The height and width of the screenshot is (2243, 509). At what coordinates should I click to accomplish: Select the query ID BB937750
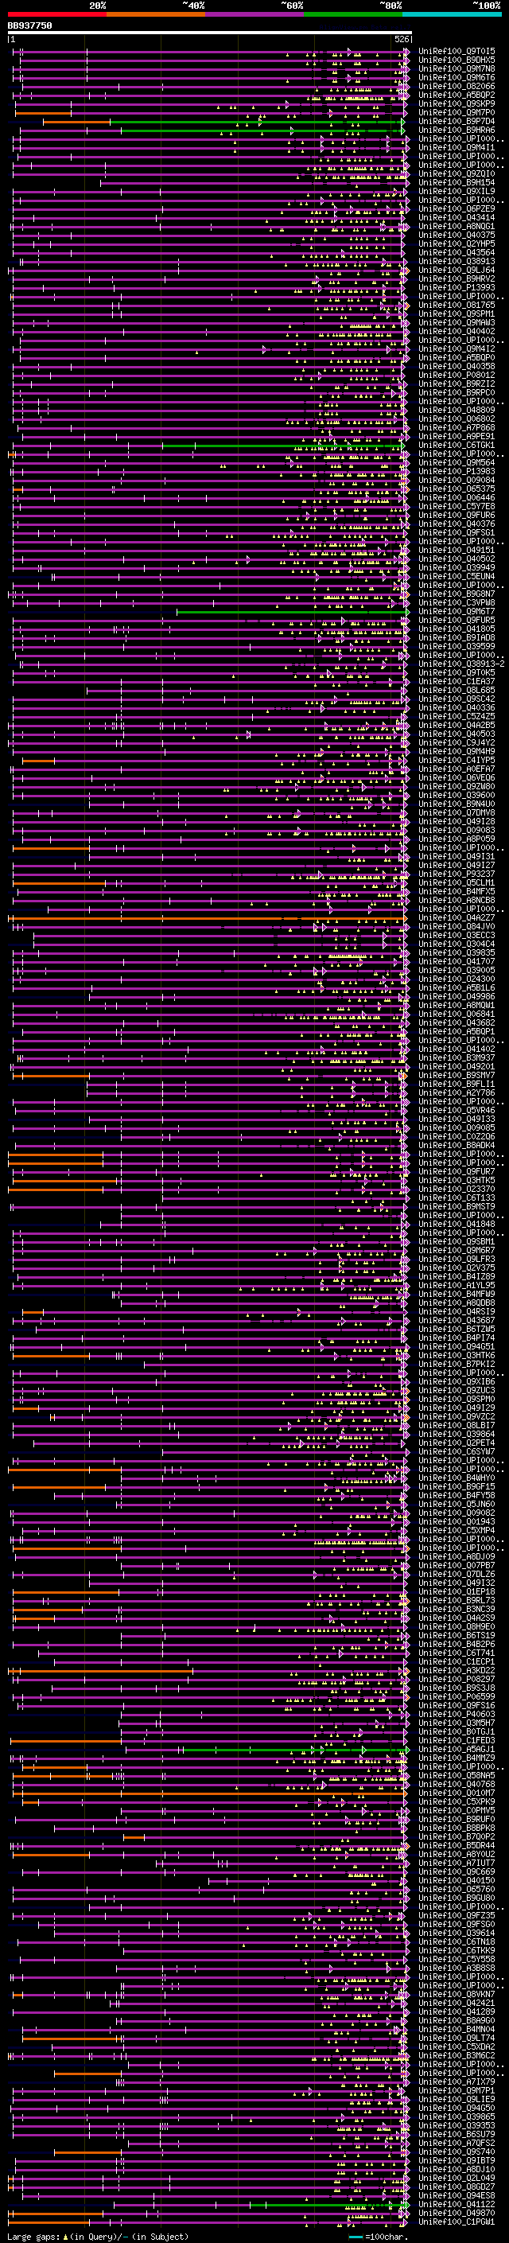pyautogui.click(x=29, y=25)
